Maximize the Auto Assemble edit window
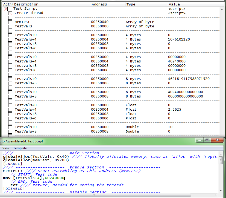This screenshot has width=226, height=198. click(207, 140)
